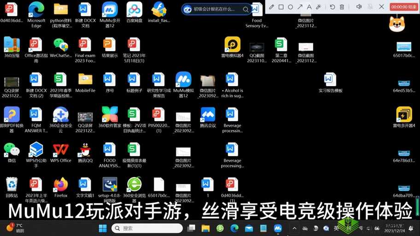Screen dimensions: 420x236
Task: Select the 360安全浏览器 shortcut
Action: (x=134, y=190)
